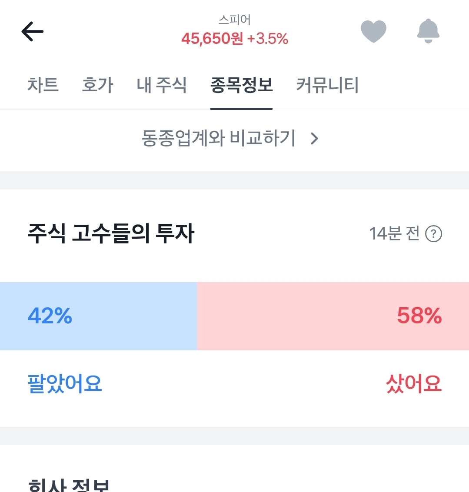Tap the red 58% bought bar segment
The image size is (469, 492).
[333, 316]
